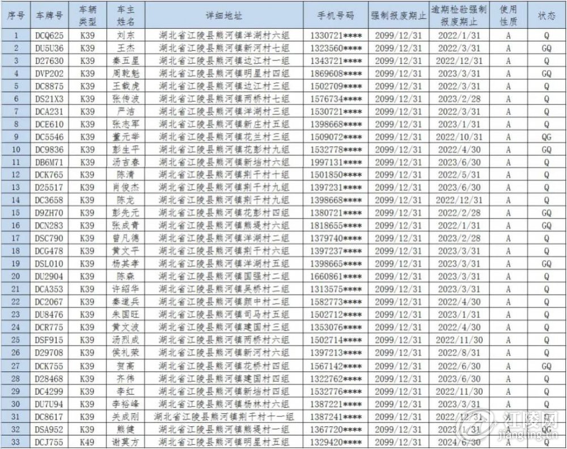This screenshot has height=449, width=567.
Task: Click the 序号 column header
Action: click(16, 15)
